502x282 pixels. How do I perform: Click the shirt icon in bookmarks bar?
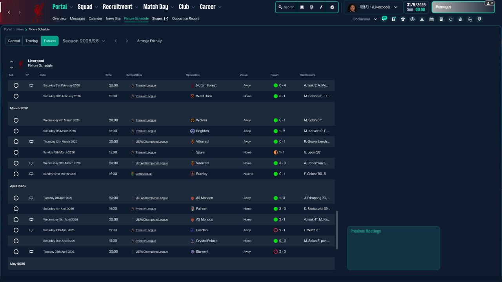tap(403, 19)
